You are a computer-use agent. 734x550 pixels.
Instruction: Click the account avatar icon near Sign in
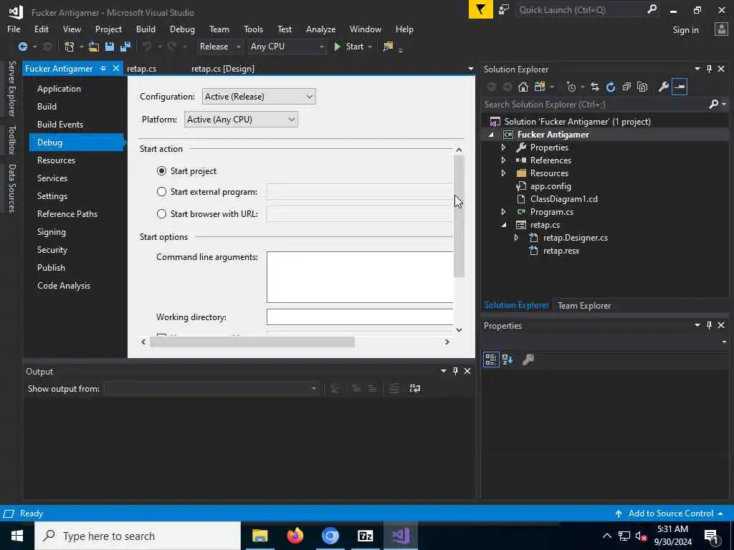[721, 29]
